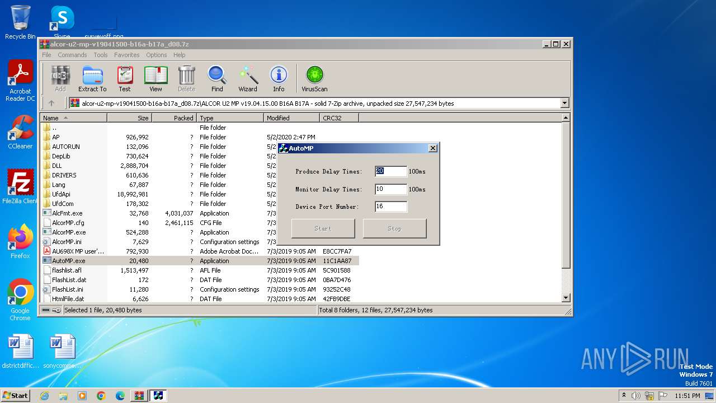Run the Test archive tool
The width and height of the screenshot is (716, 403).
(x=125, y=78)
